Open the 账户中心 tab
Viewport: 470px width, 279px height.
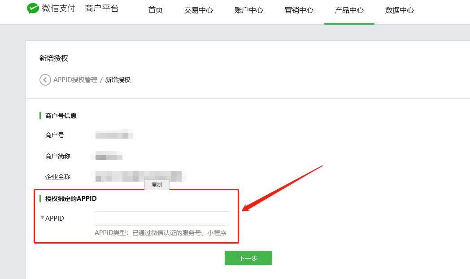pos(249,10)
